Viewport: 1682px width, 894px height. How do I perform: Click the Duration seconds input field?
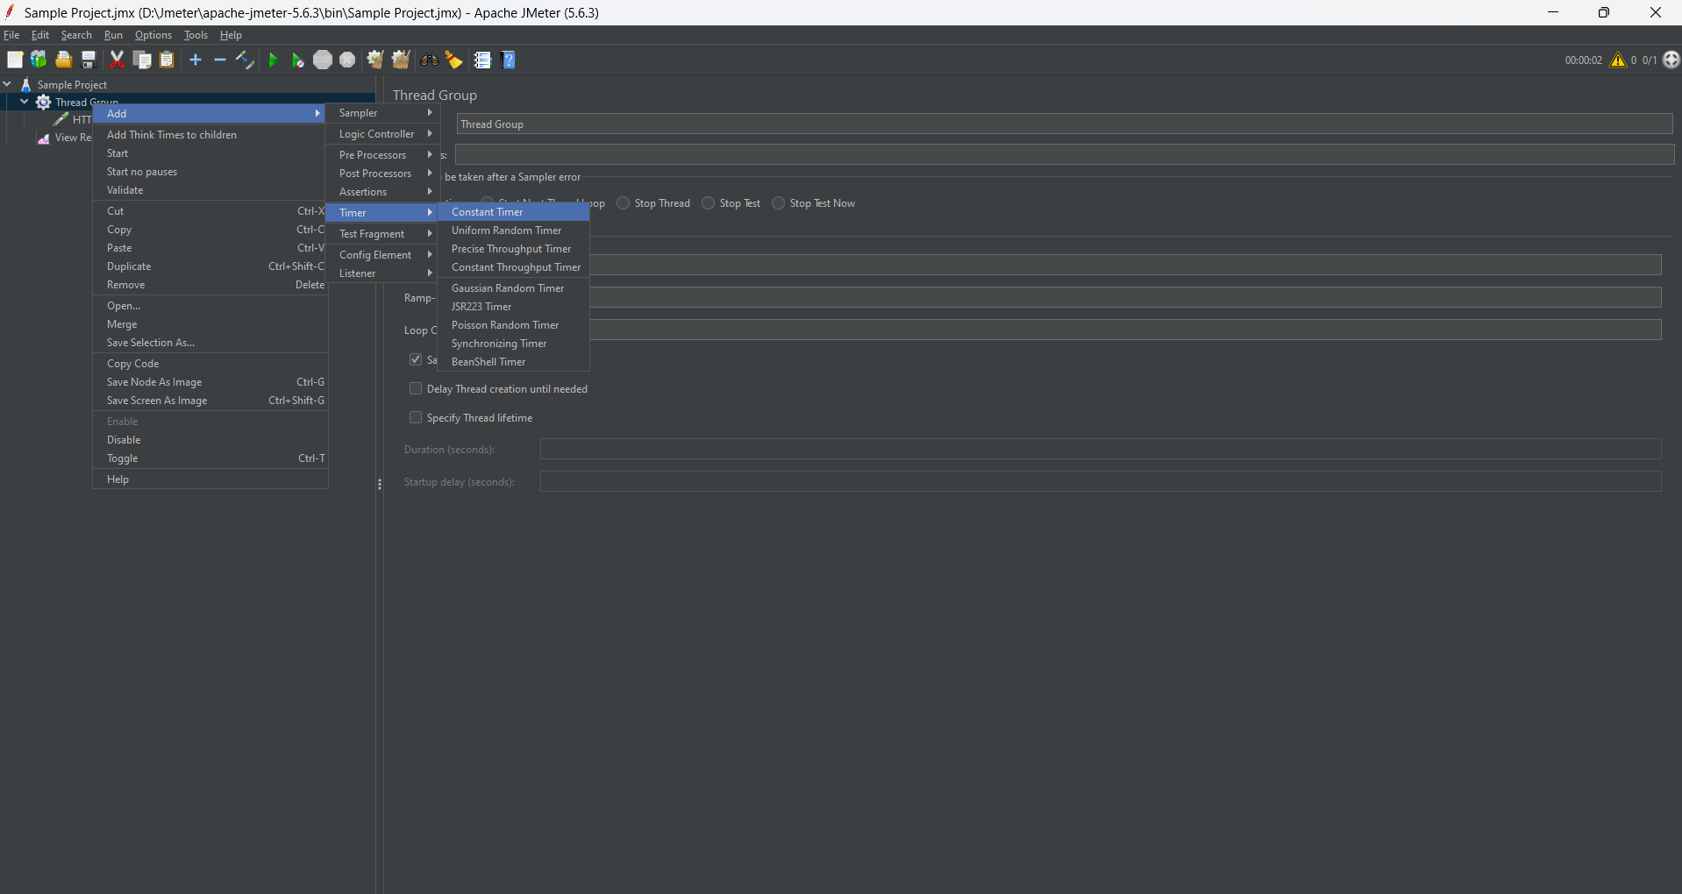[x=877, y=449]
